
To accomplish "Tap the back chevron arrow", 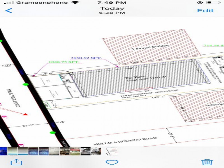I will pyautogui.click(x=9, y=11).
